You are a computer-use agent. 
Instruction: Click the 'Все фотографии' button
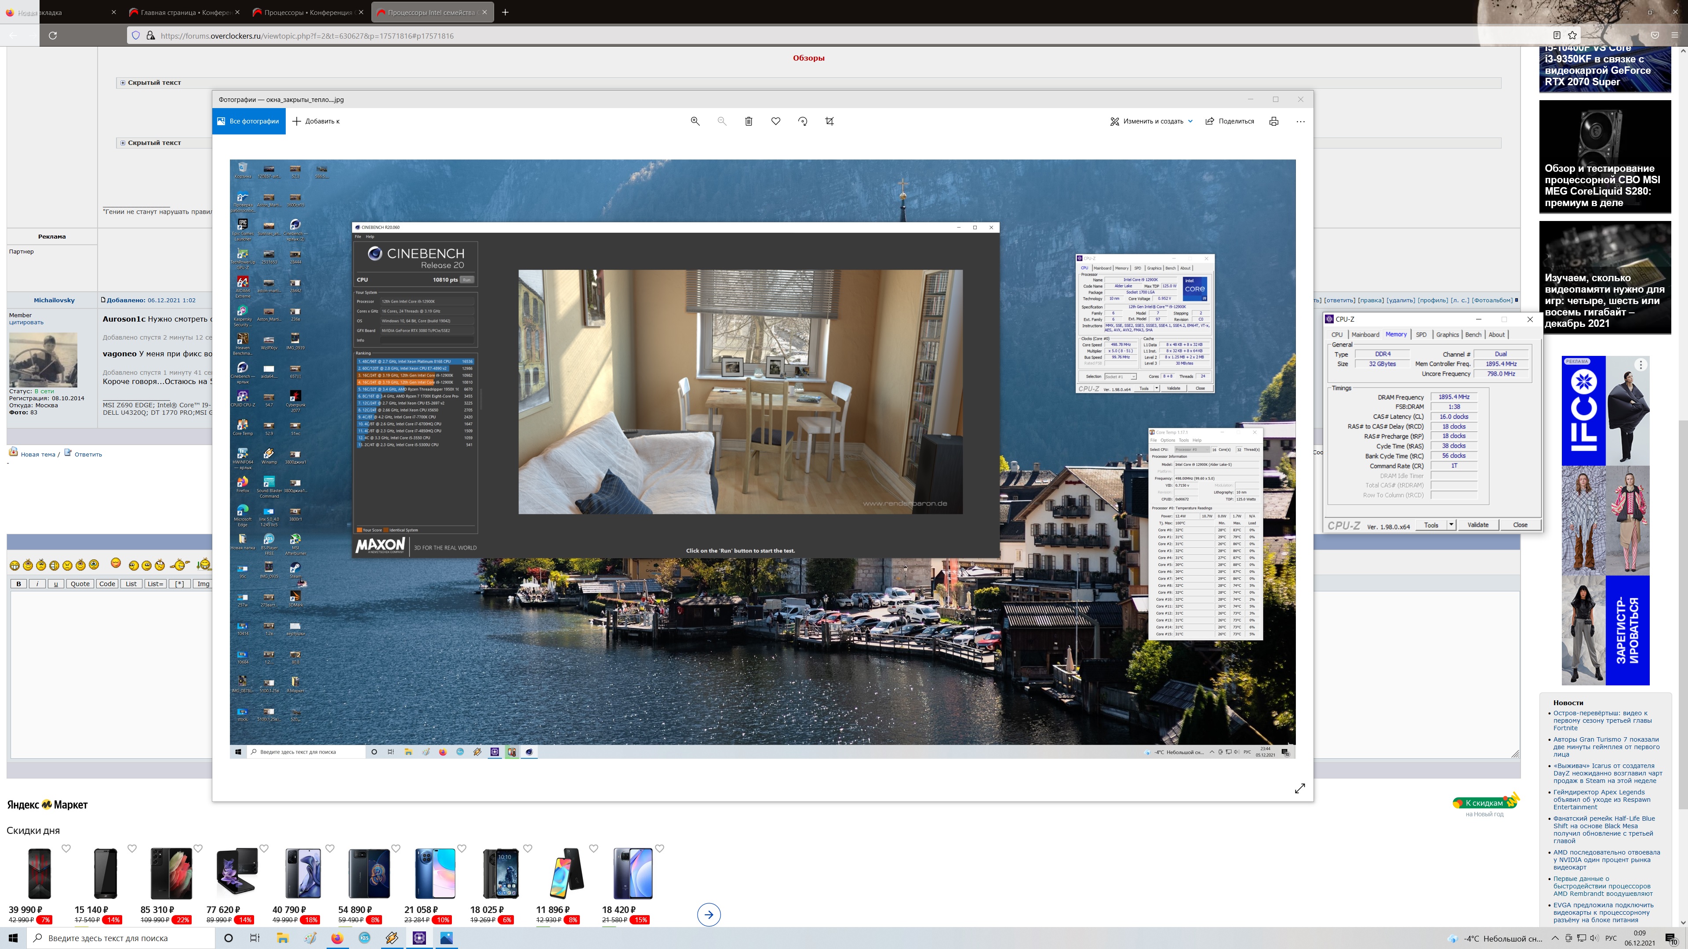pos(248,121)
